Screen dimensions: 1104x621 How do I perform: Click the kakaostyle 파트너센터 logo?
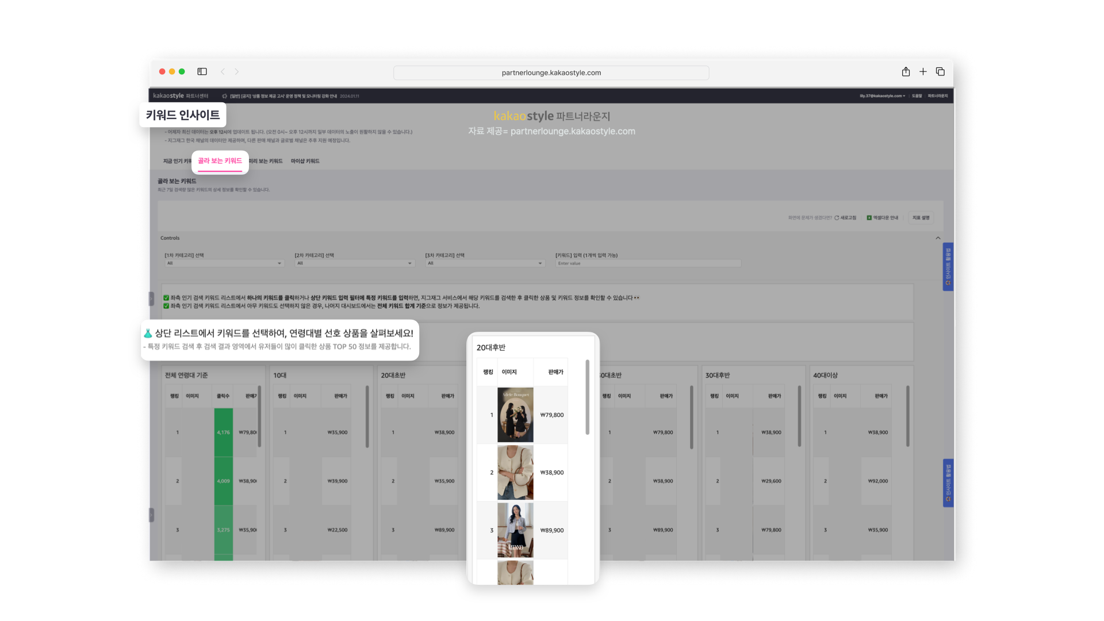coord(181,96)
